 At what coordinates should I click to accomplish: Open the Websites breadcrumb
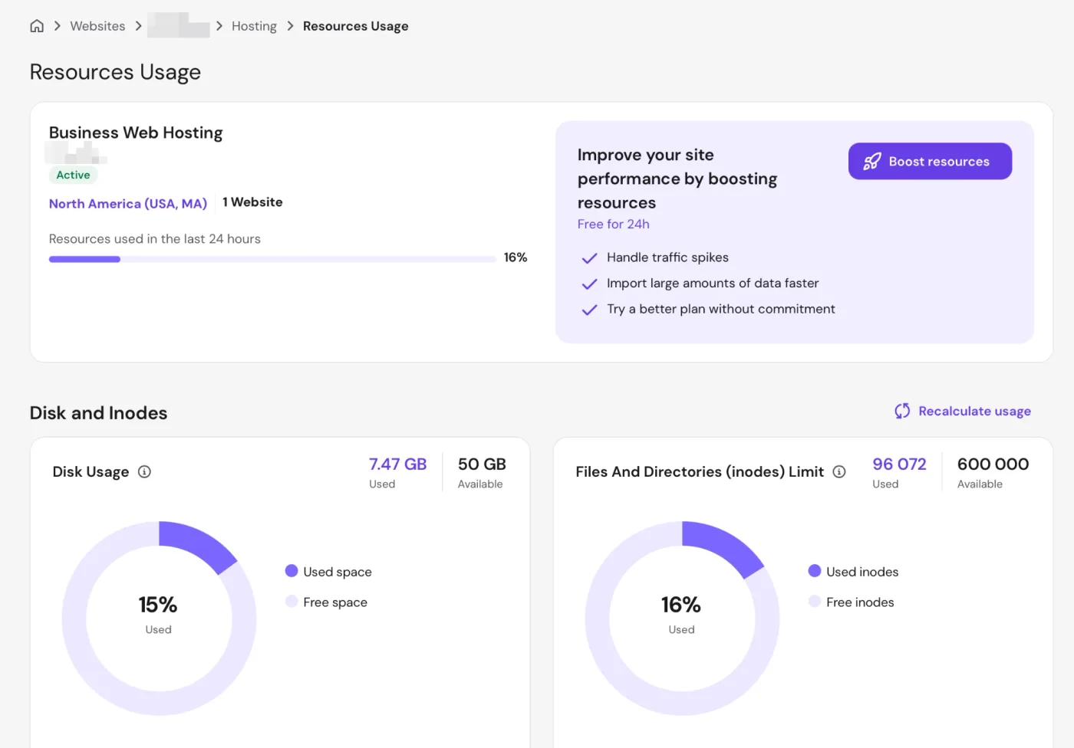click(x=97, y=26)
